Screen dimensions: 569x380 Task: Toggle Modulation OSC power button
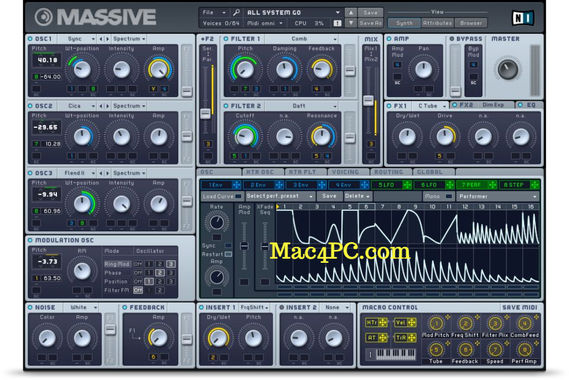point(30,240)
